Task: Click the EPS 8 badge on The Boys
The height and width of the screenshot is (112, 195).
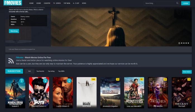Action: click(45, 81)
